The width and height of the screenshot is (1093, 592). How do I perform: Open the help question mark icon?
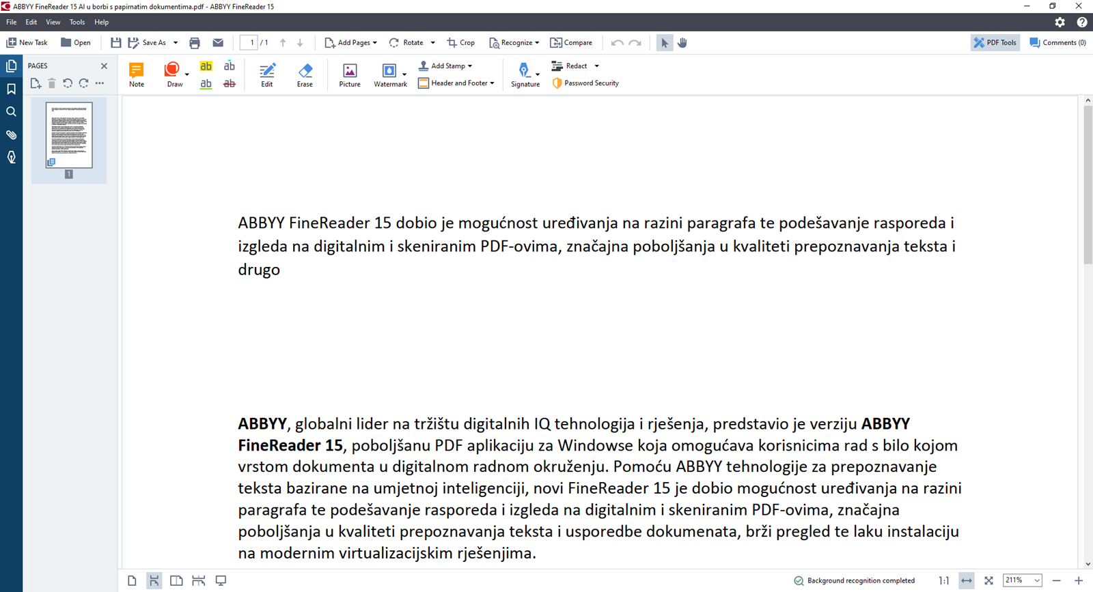[1082, 22]
